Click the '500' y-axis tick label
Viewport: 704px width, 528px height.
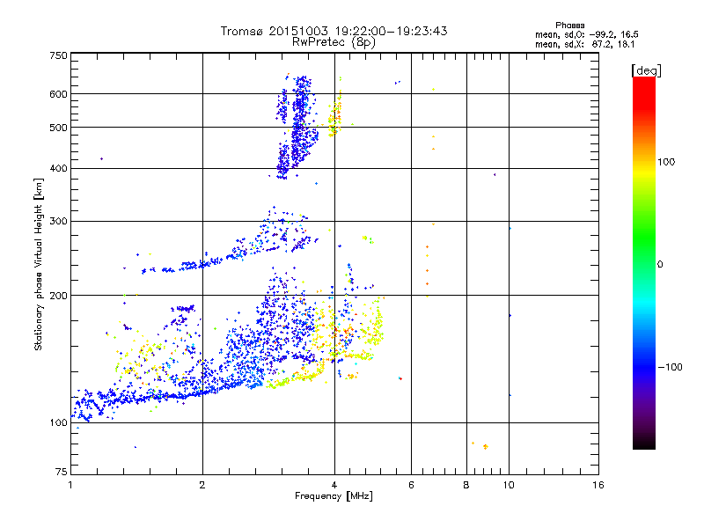click(58, 128)
